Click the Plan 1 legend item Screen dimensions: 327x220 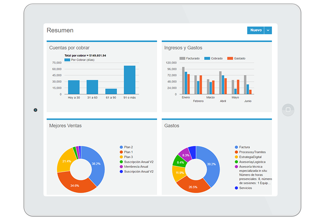pyautogui.click(x=128, y=152)
